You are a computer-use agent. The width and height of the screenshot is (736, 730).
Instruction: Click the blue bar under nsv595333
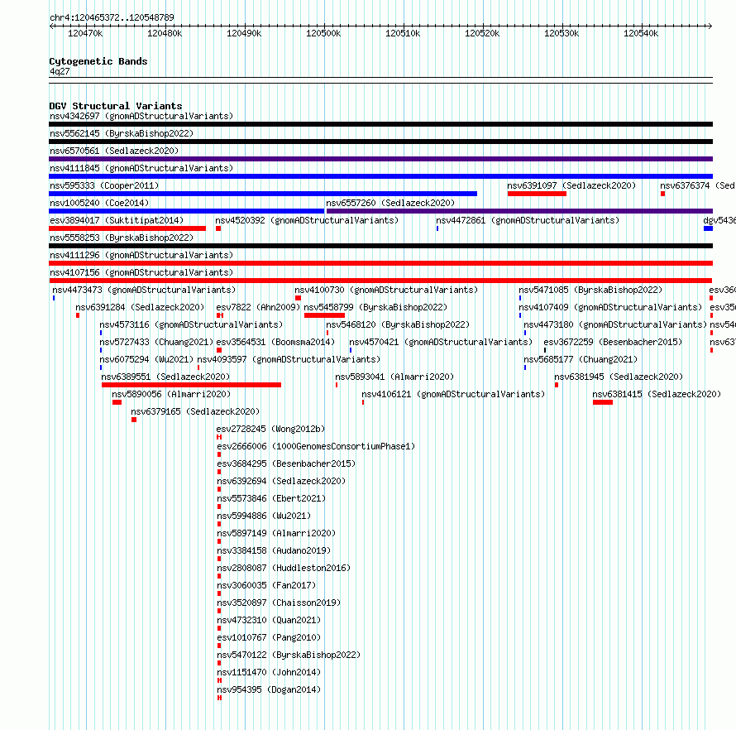(263, 194)
